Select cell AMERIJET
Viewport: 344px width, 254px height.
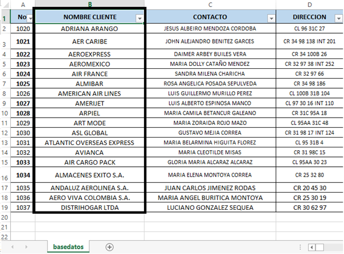89,103
